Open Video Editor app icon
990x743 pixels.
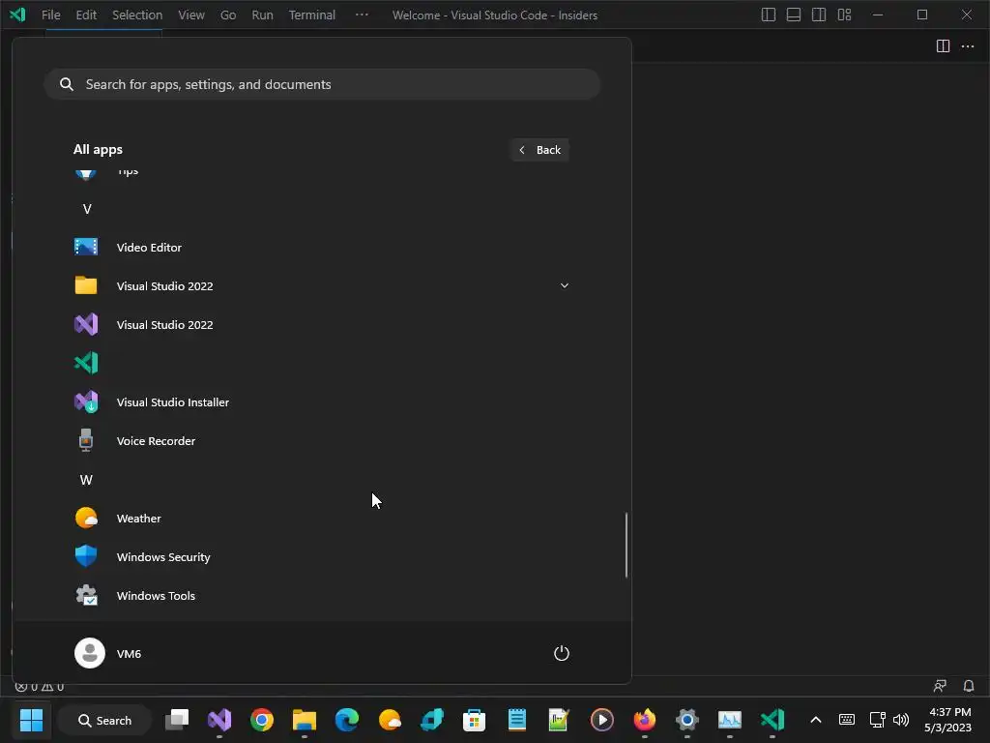(86, 247)
